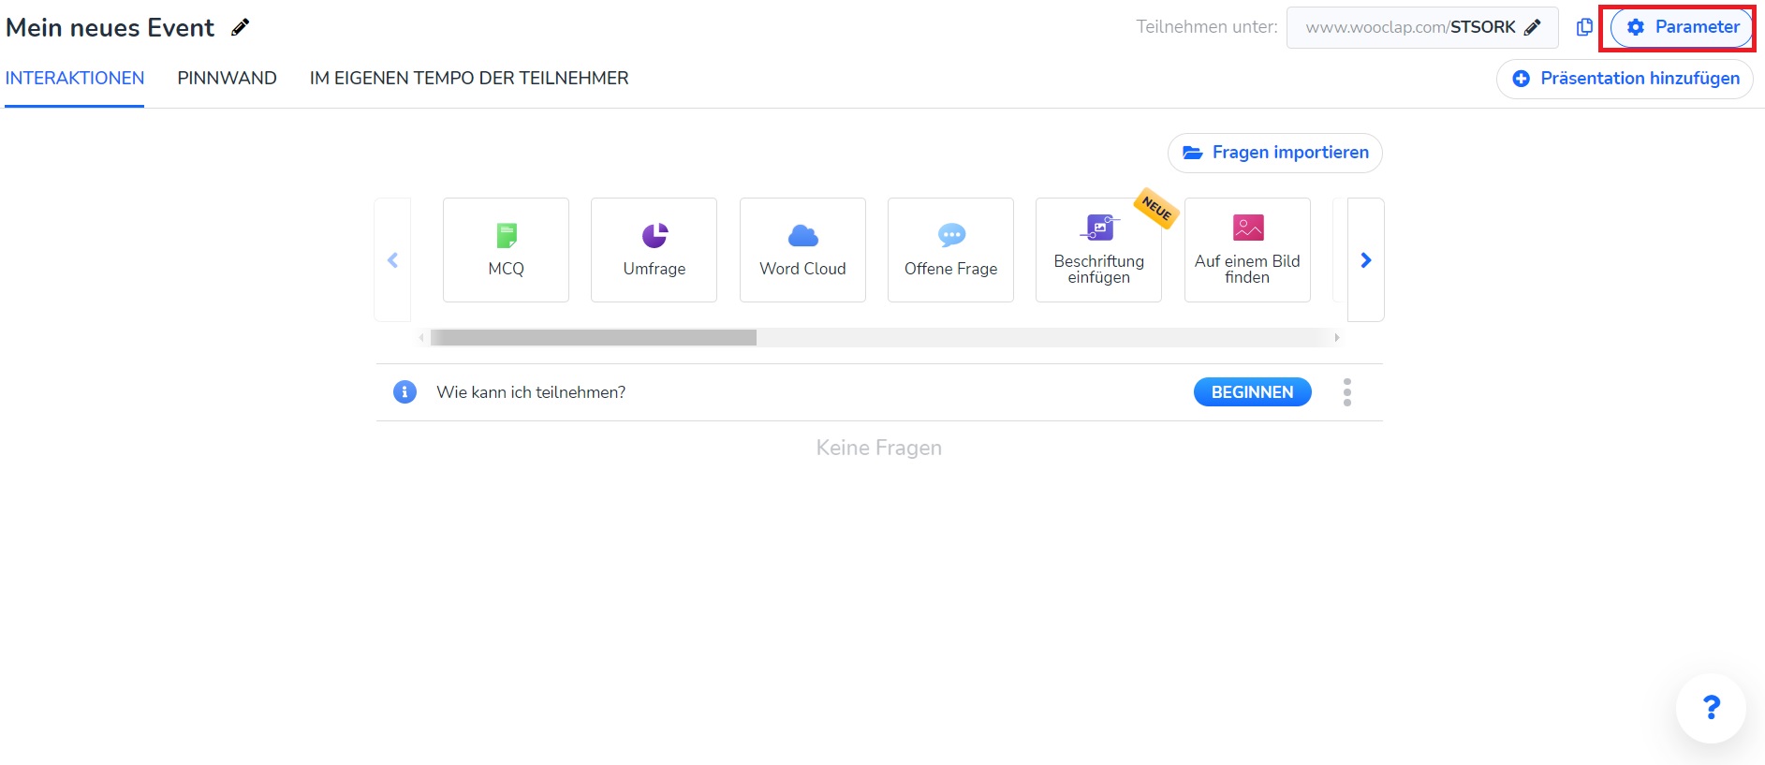The width and height of the screenshot is (1765, 765).
Task: Select Beschriftung einfügen question type
Action: pos(1098,250)
